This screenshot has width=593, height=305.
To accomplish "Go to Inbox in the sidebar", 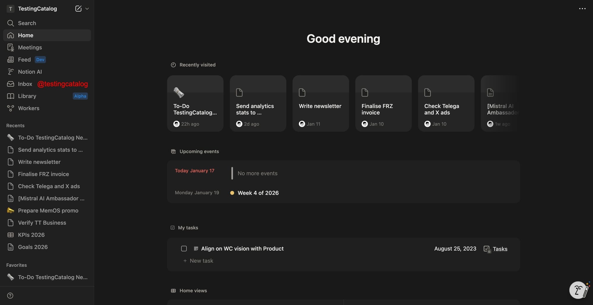I will (x=25, y=84).
